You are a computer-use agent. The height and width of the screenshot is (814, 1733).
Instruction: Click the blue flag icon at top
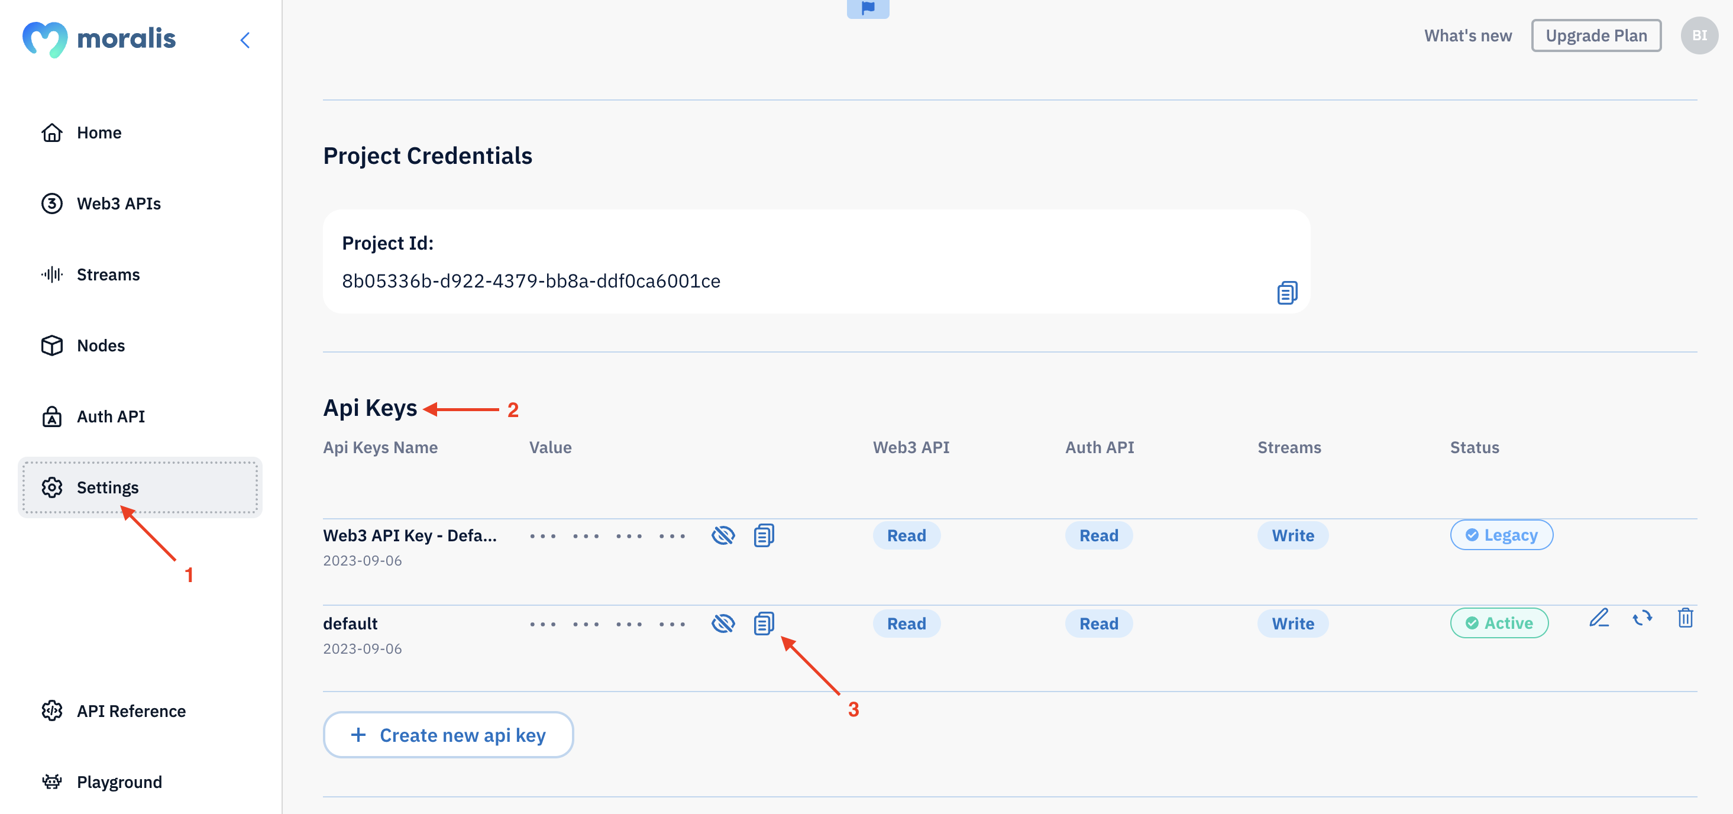(868, 8)
